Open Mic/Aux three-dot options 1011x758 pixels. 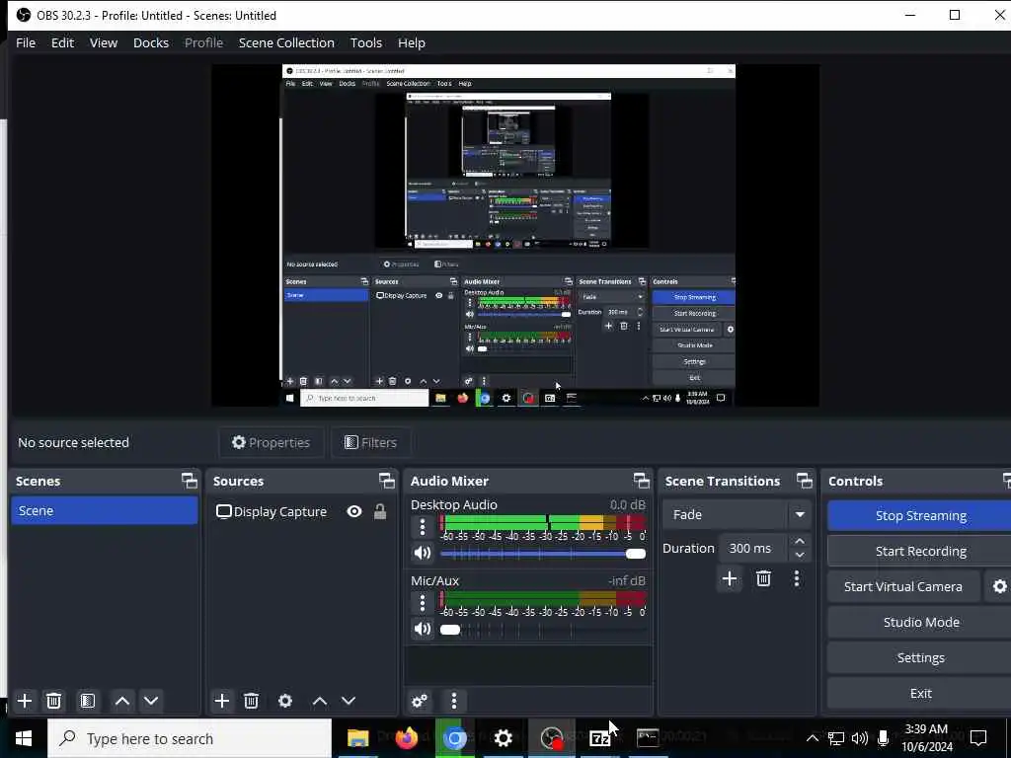click(x=423, y=603)
